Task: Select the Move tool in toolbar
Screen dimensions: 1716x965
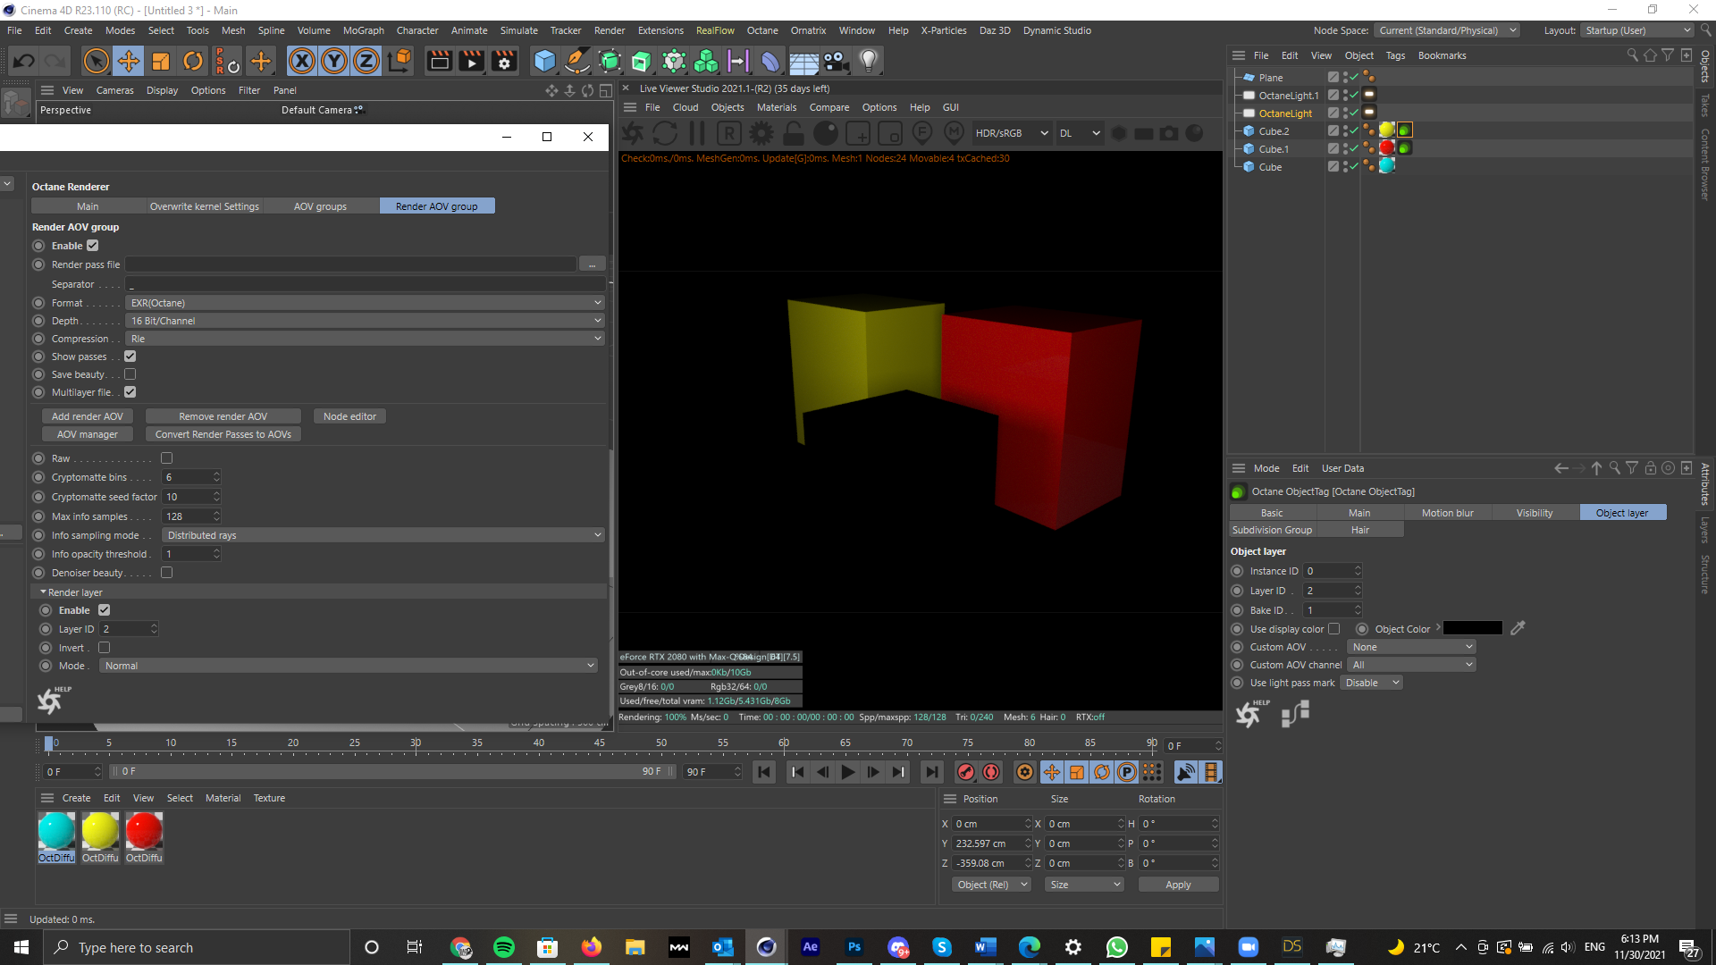Action: point(129,61)
